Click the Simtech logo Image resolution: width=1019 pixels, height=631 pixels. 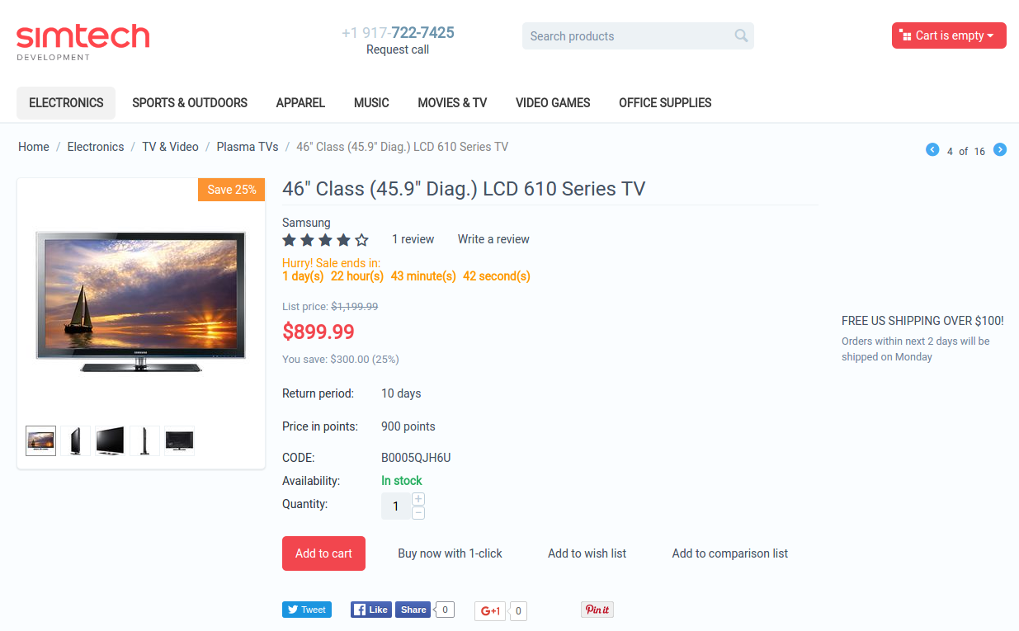[83, 41]
